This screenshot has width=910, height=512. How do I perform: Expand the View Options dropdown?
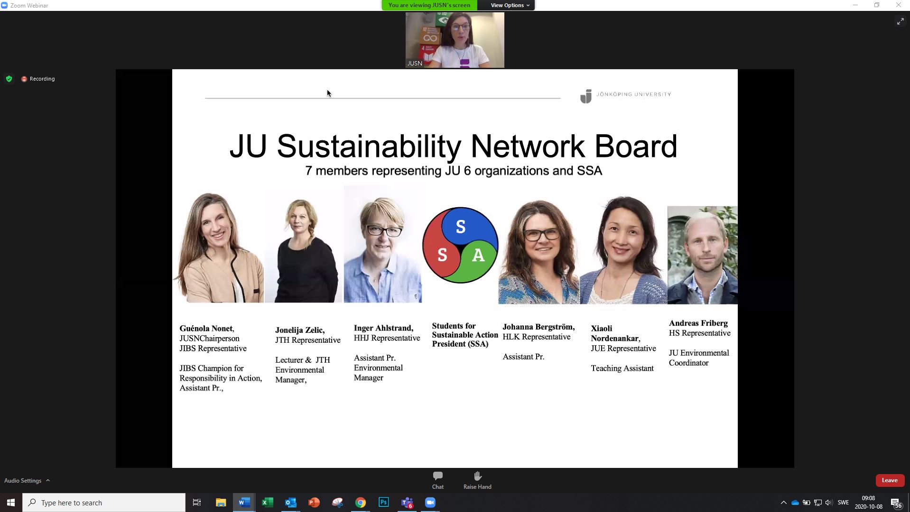(510, 5)
